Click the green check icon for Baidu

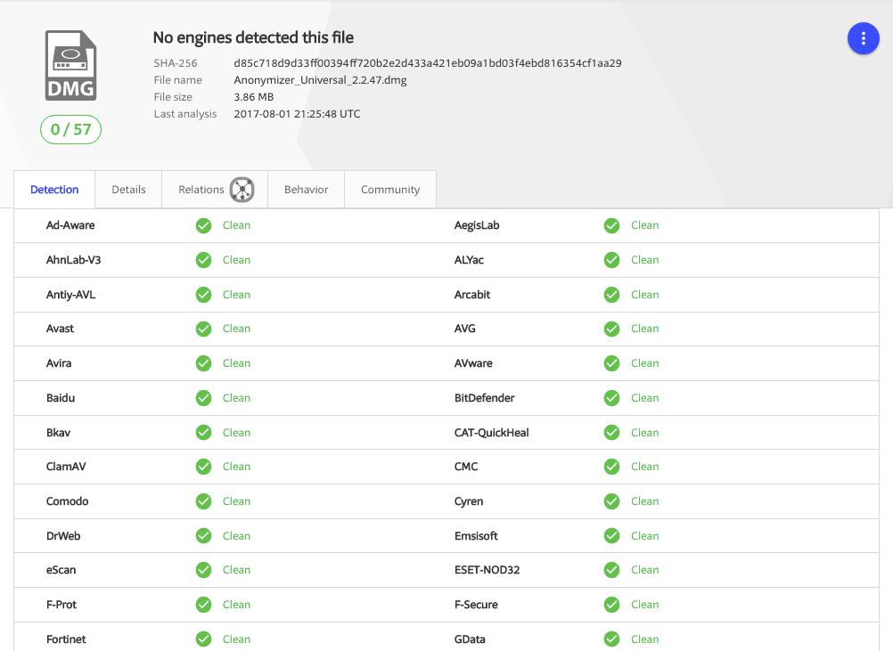click(203, 398)
